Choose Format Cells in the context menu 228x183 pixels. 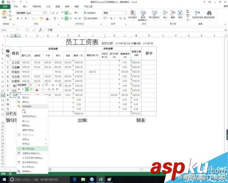(32, 153)
